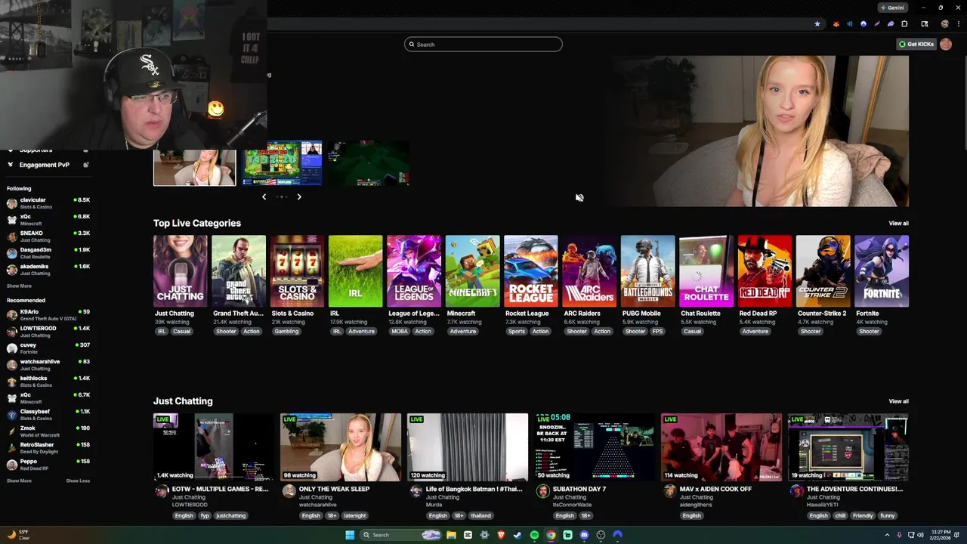Open ARC Raiders category card

pyautogui.click(x=589, y=271)
